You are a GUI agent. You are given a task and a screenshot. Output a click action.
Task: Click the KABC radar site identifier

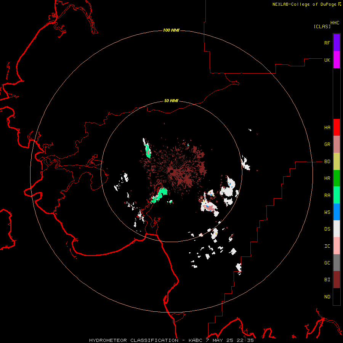coord(196,340)
